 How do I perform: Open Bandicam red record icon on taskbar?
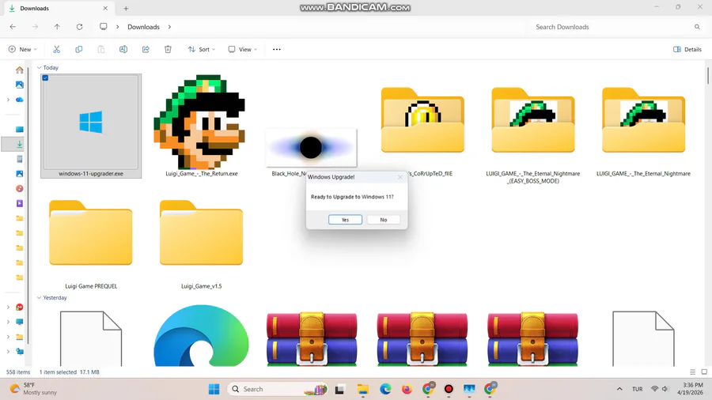tap(449, 389)
